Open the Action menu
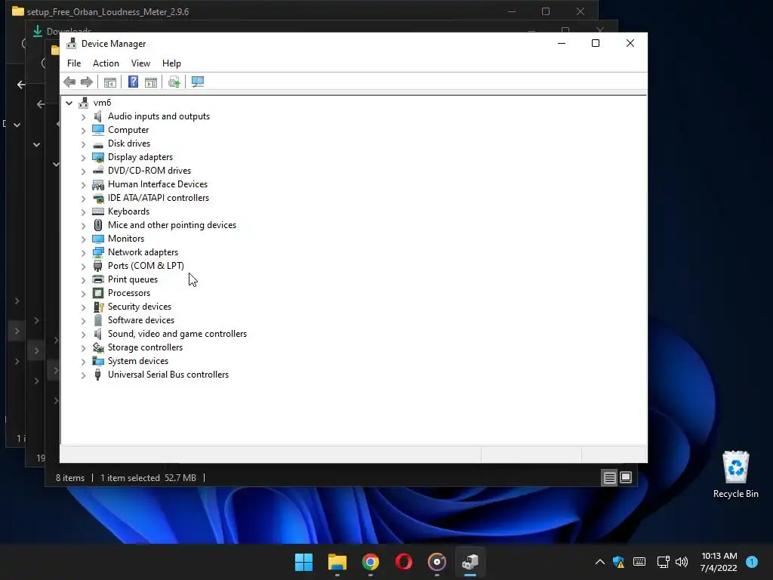Viewport: 773px width, 580px height. pos(106,63)
